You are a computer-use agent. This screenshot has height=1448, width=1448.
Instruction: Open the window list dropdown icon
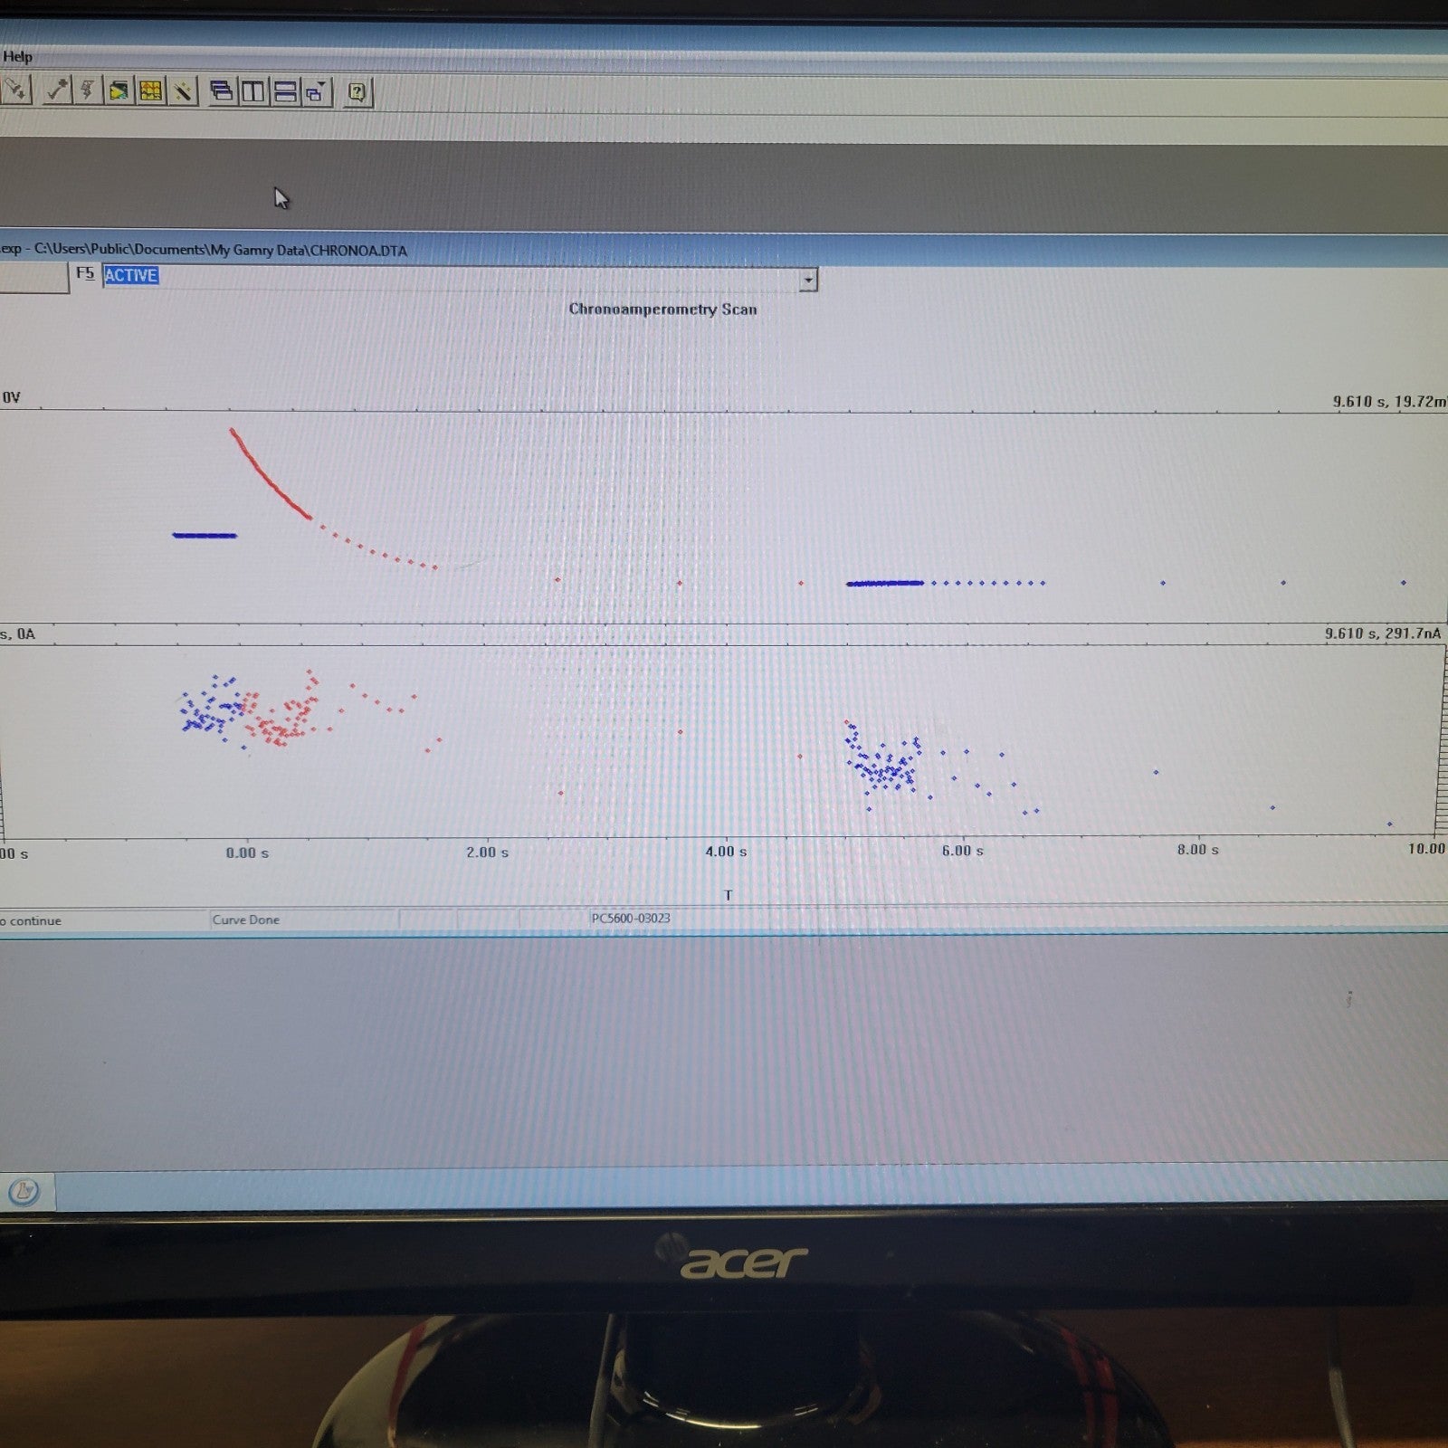316,92
